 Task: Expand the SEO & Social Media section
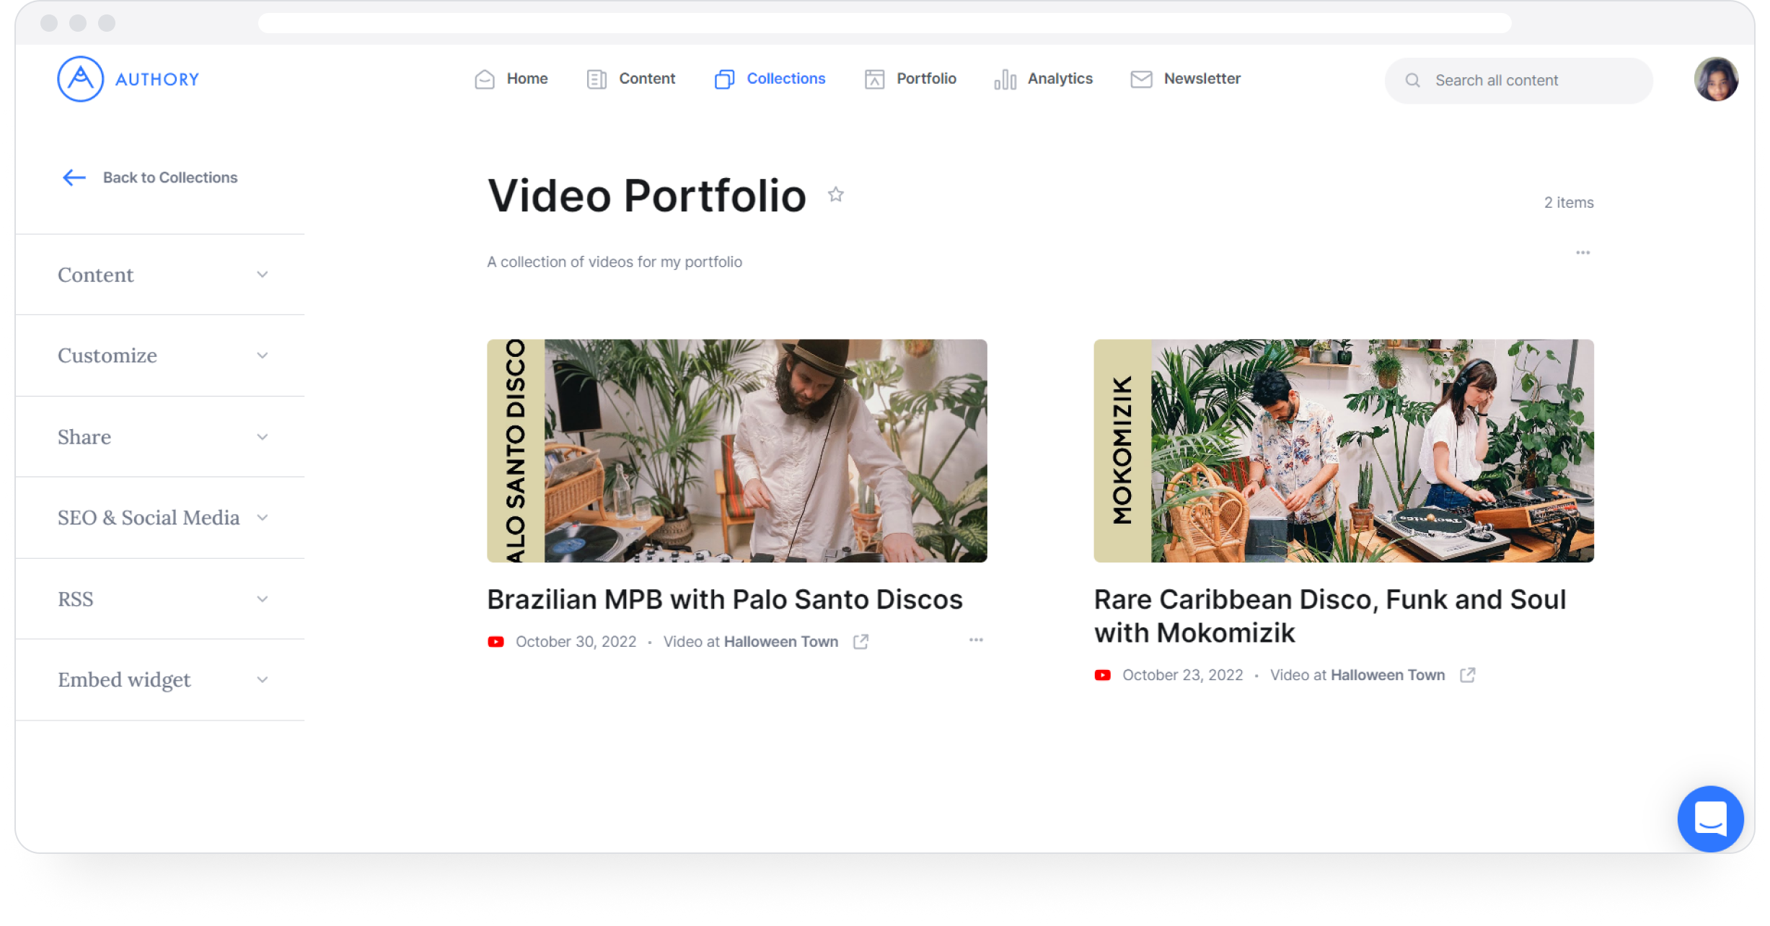(x=160, y=518)
